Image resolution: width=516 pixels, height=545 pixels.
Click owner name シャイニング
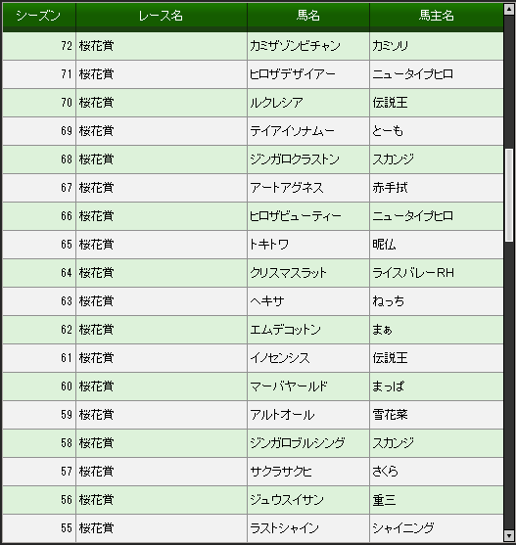pos(403,528)
